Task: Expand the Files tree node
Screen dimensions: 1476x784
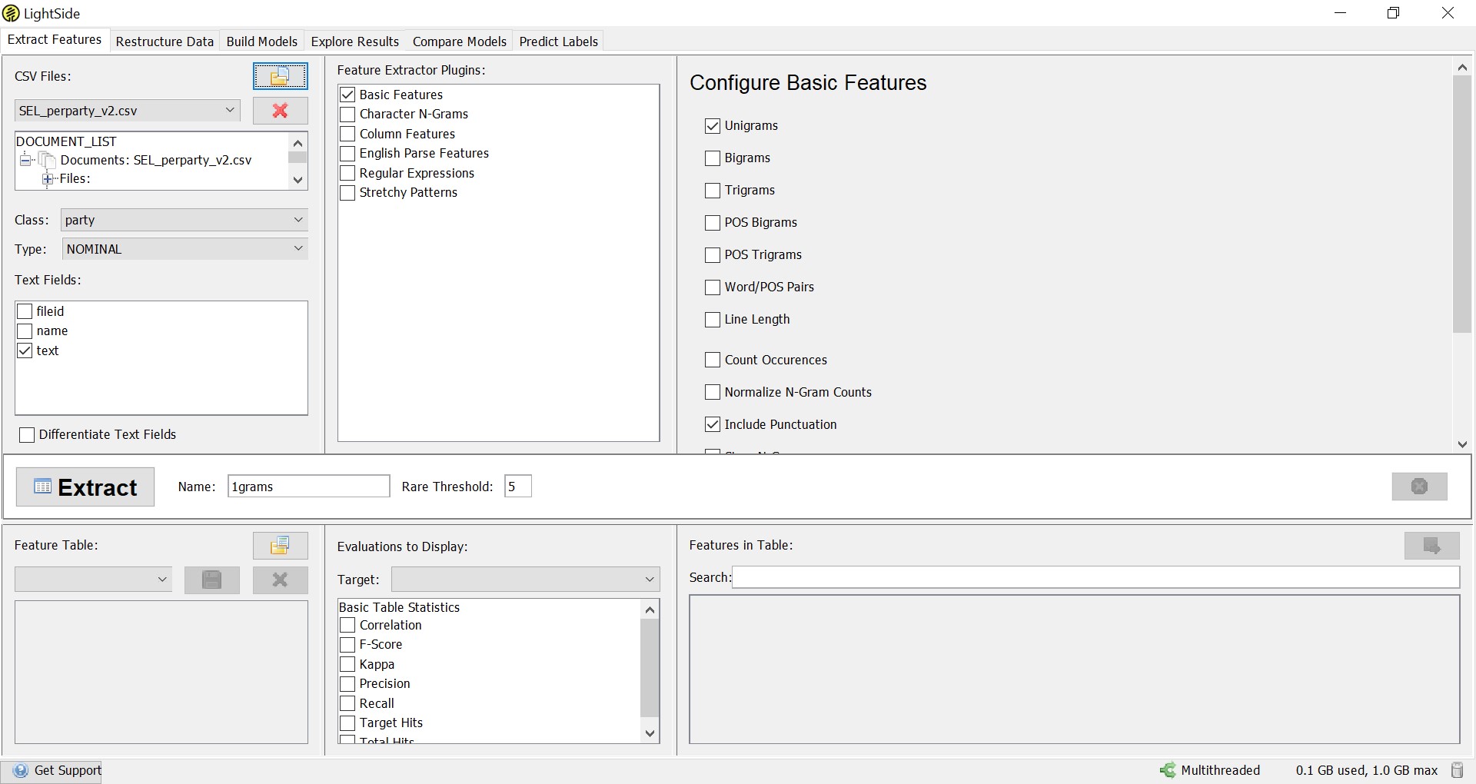Action: tap(48, 179)
